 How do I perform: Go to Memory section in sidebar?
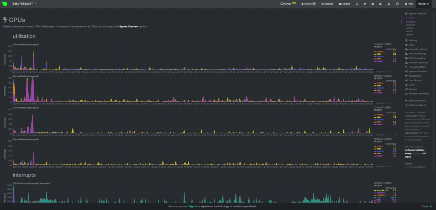click(x=412, y=40)
